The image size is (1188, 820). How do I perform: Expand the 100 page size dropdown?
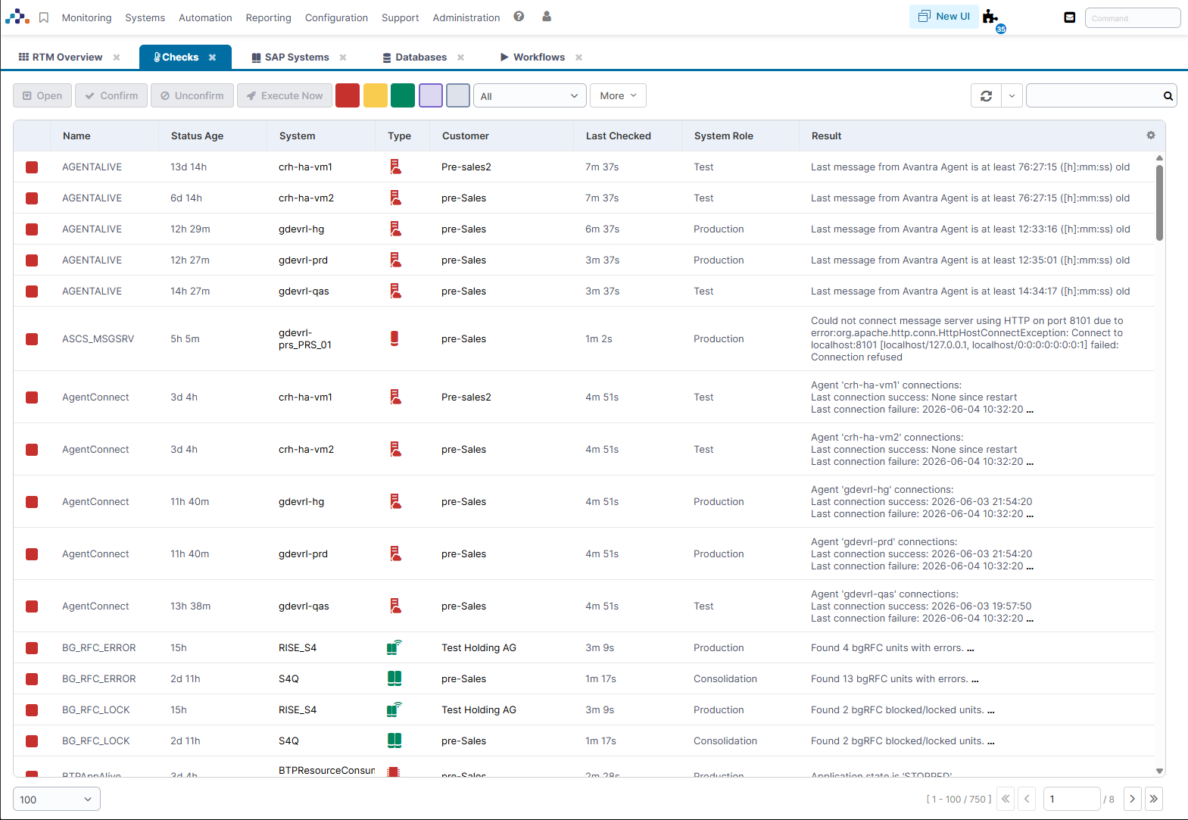click(57, 800)
